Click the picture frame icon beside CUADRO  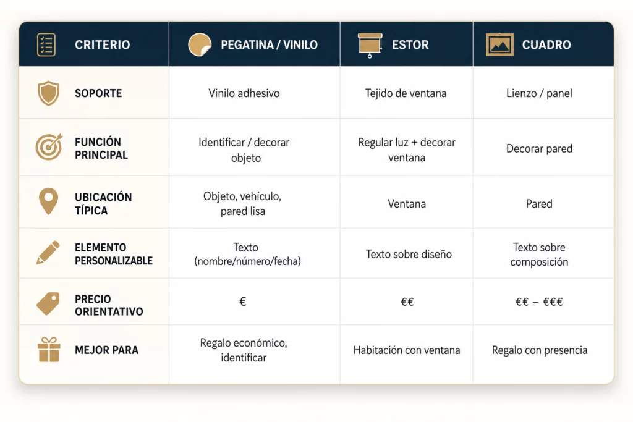coord(499,44)
